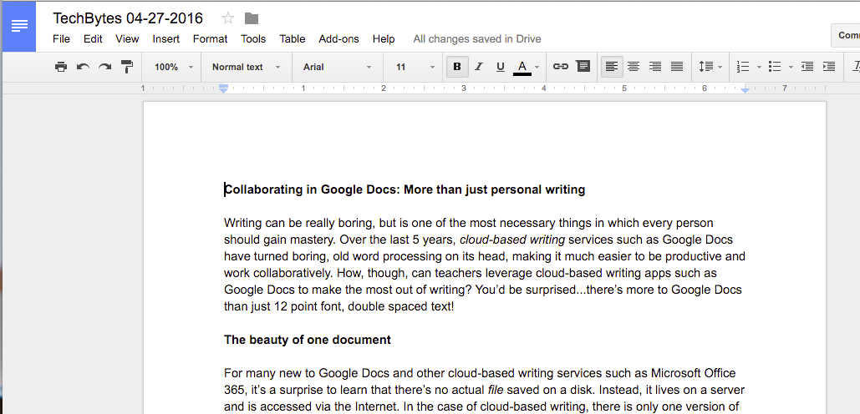Set justified text alignment
The width and height of the screenshot is (860, 414).
click(x=677, y=67)
